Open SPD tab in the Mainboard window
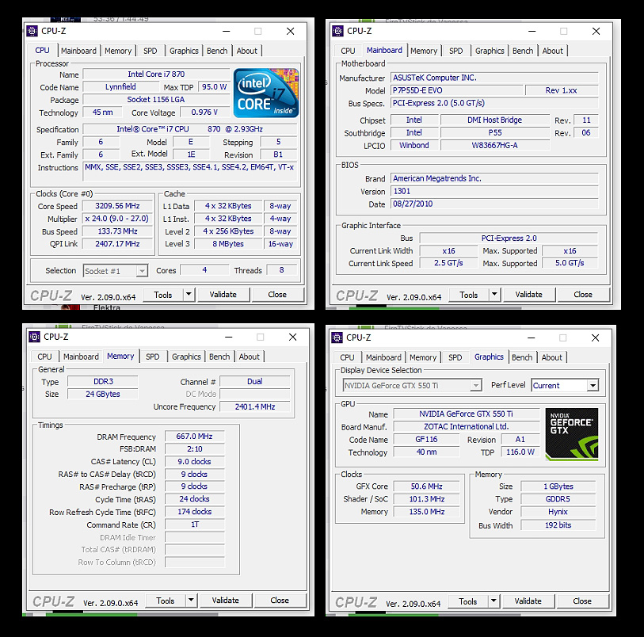The width and height of the screenshot is (644, 637). tap(456, 51)
